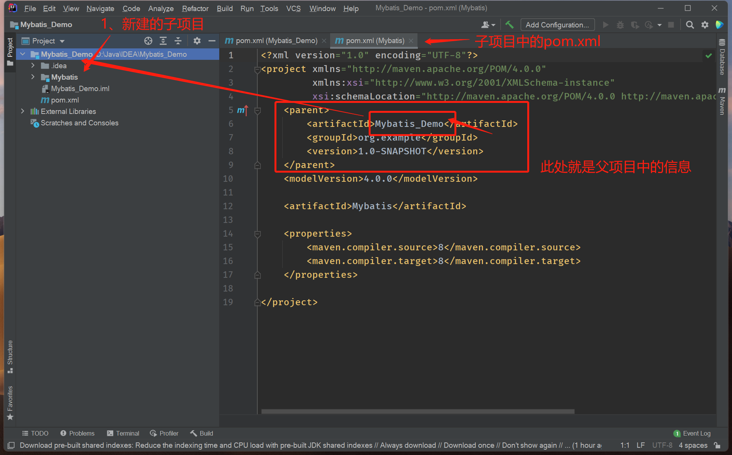Click the Build project hammer icon
732x455 pixels.
(x=509, y=25)
